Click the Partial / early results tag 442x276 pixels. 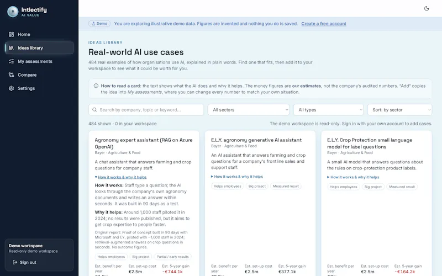pos(172,257)
